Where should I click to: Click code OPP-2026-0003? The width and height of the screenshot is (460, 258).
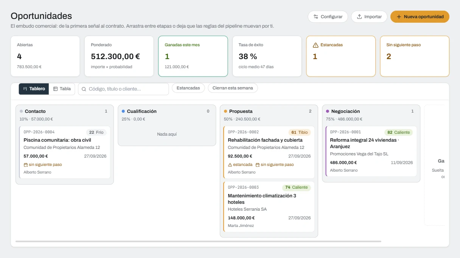tap(243, 188)
